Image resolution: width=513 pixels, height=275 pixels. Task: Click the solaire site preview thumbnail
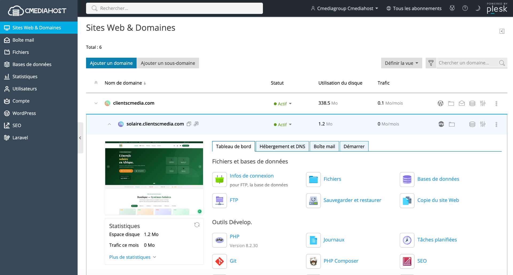click(154, 178)
